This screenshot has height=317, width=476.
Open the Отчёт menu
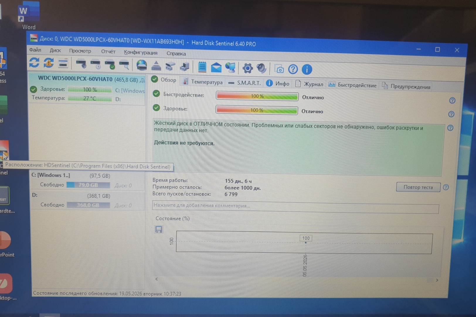click(x=108, y=52)
